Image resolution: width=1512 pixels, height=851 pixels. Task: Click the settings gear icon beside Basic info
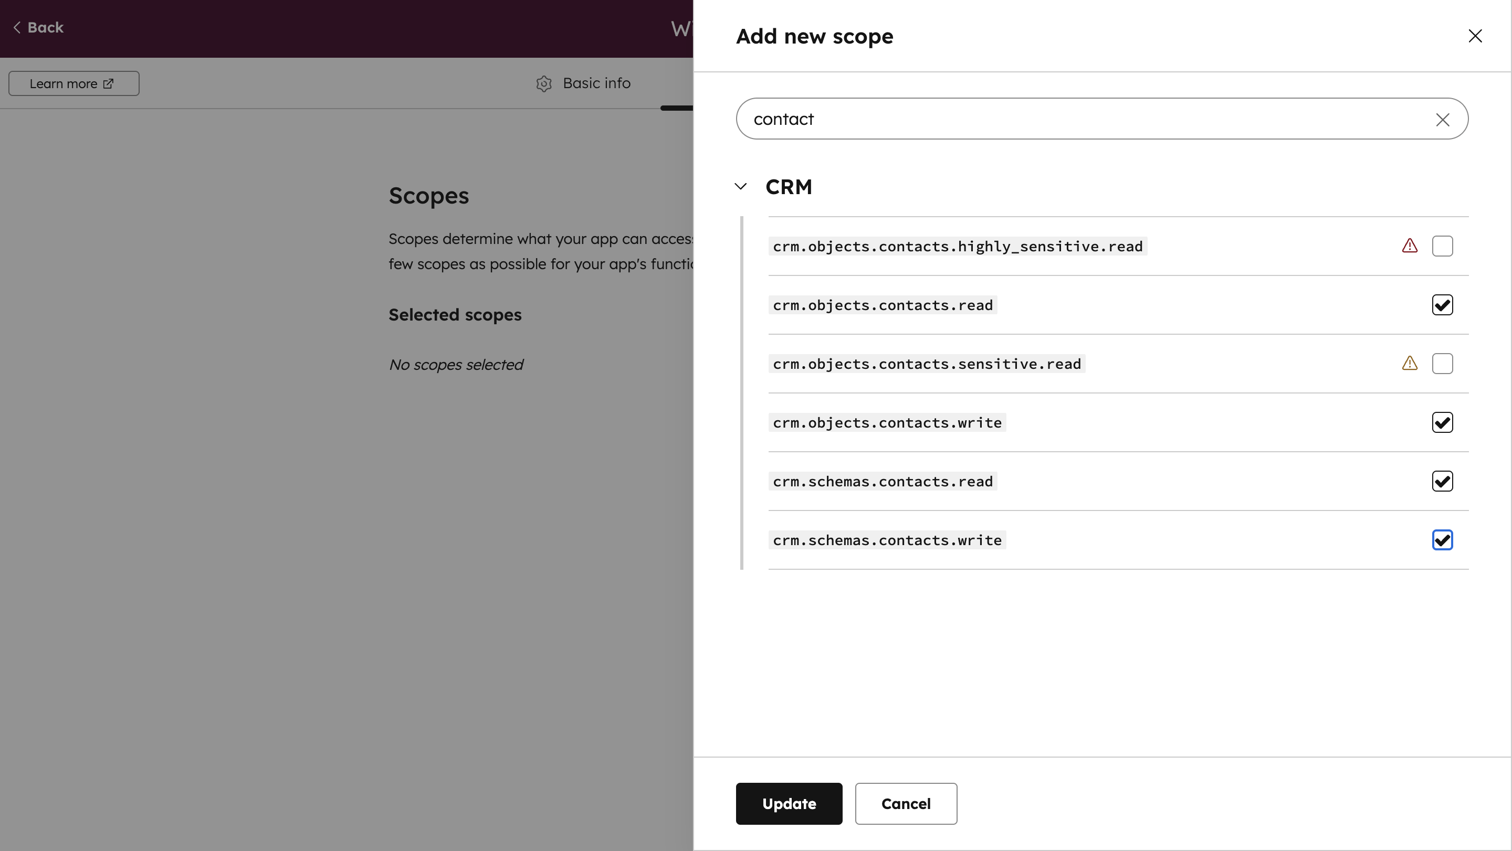[x=543, y=83]
